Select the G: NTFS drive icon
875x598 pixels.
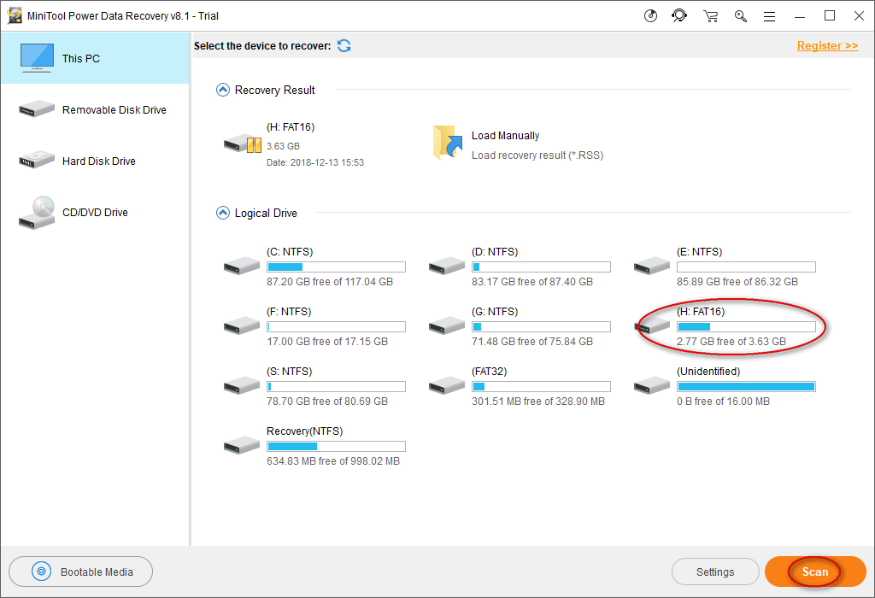(x=446, y=325)
